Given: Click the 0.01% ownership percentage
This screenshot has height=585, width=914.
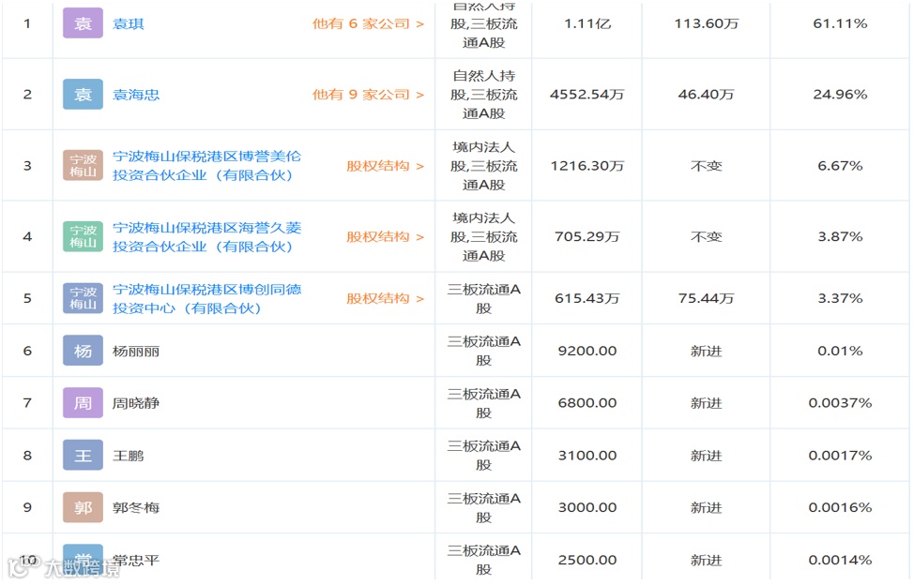Looking at the screenshot, I should pyautogui.click(x=840, y=351).
